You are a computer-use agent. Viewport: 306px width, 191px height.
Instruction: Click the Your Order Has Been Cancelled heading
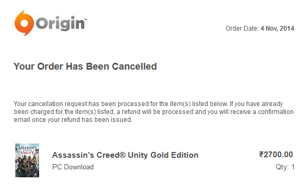85,66
